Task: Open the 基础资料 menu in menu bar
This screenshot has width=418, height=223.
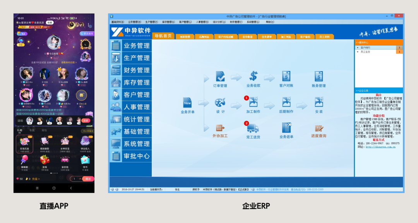Action: coord(117,22)
